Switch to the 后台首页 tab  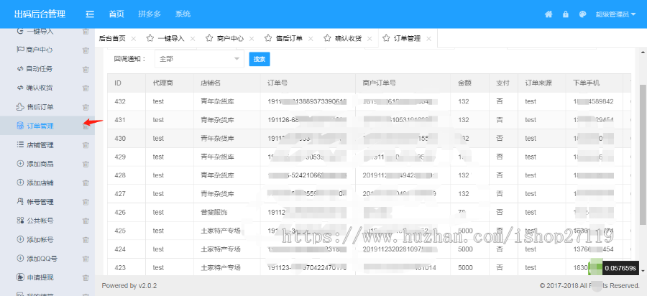point(112,39)
